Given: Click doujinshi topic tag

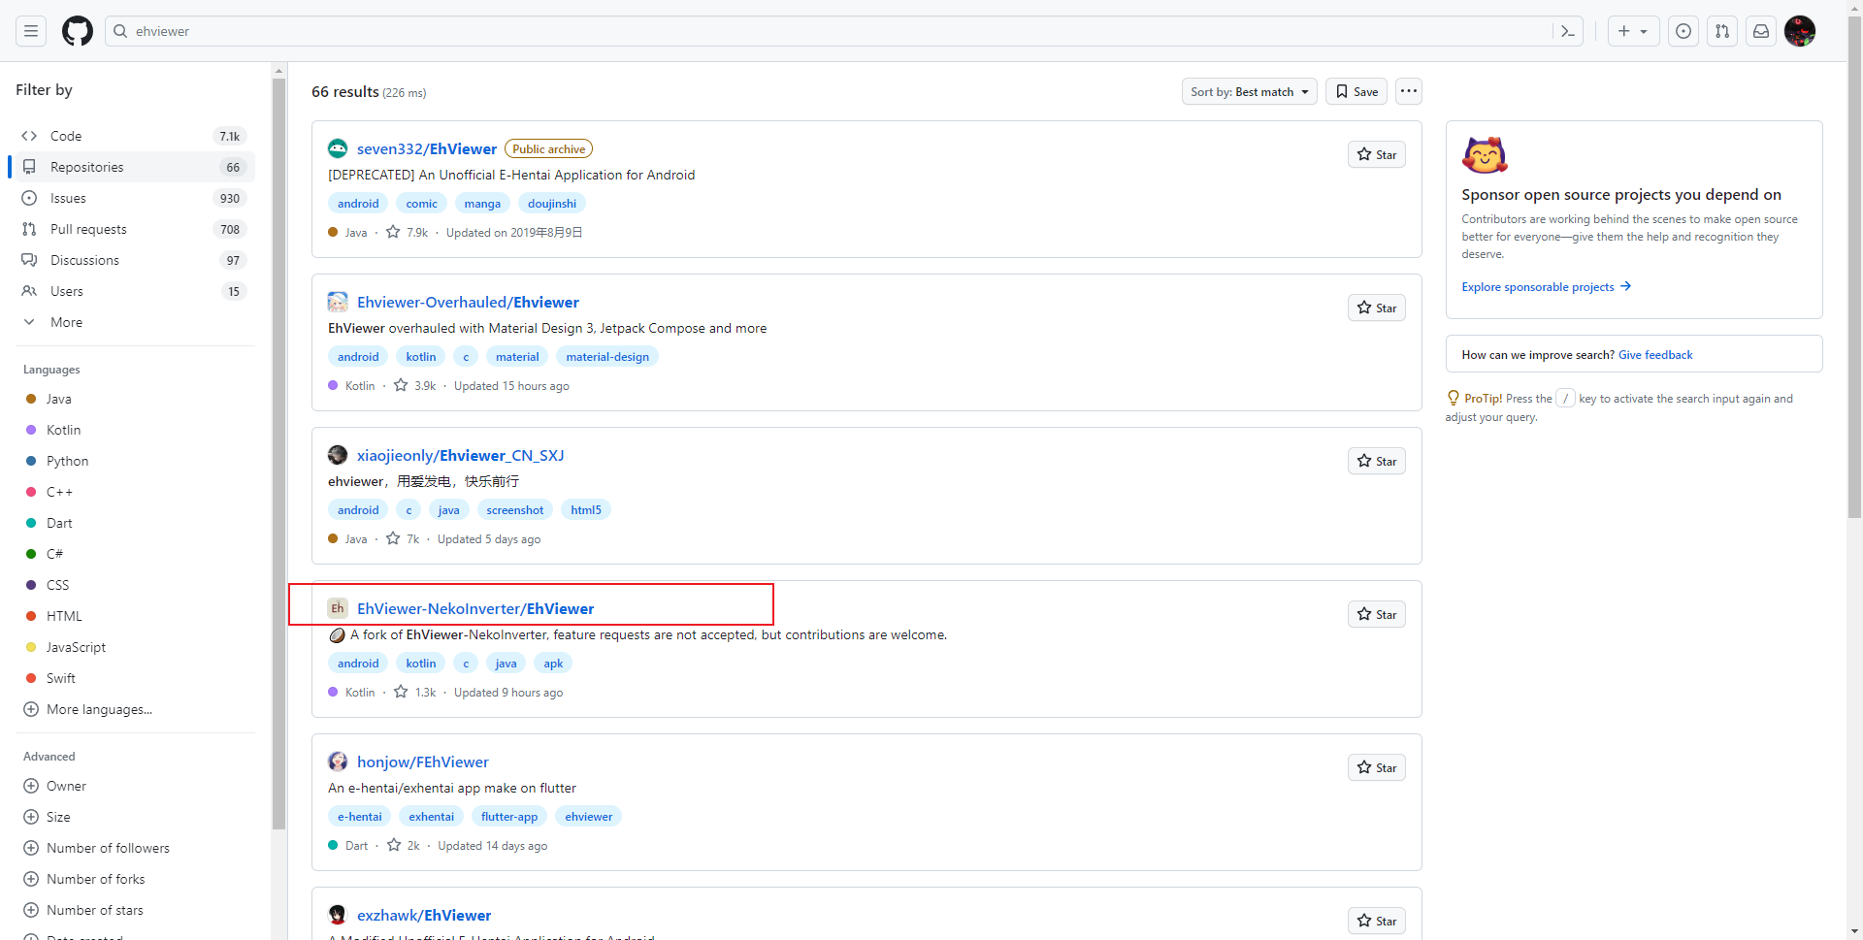Looking at the screenshot, I should click(552, 204).
